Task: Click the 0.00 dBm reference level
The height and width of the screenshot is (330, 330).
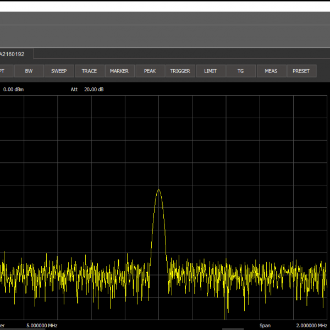Action: tap(14, 89)
